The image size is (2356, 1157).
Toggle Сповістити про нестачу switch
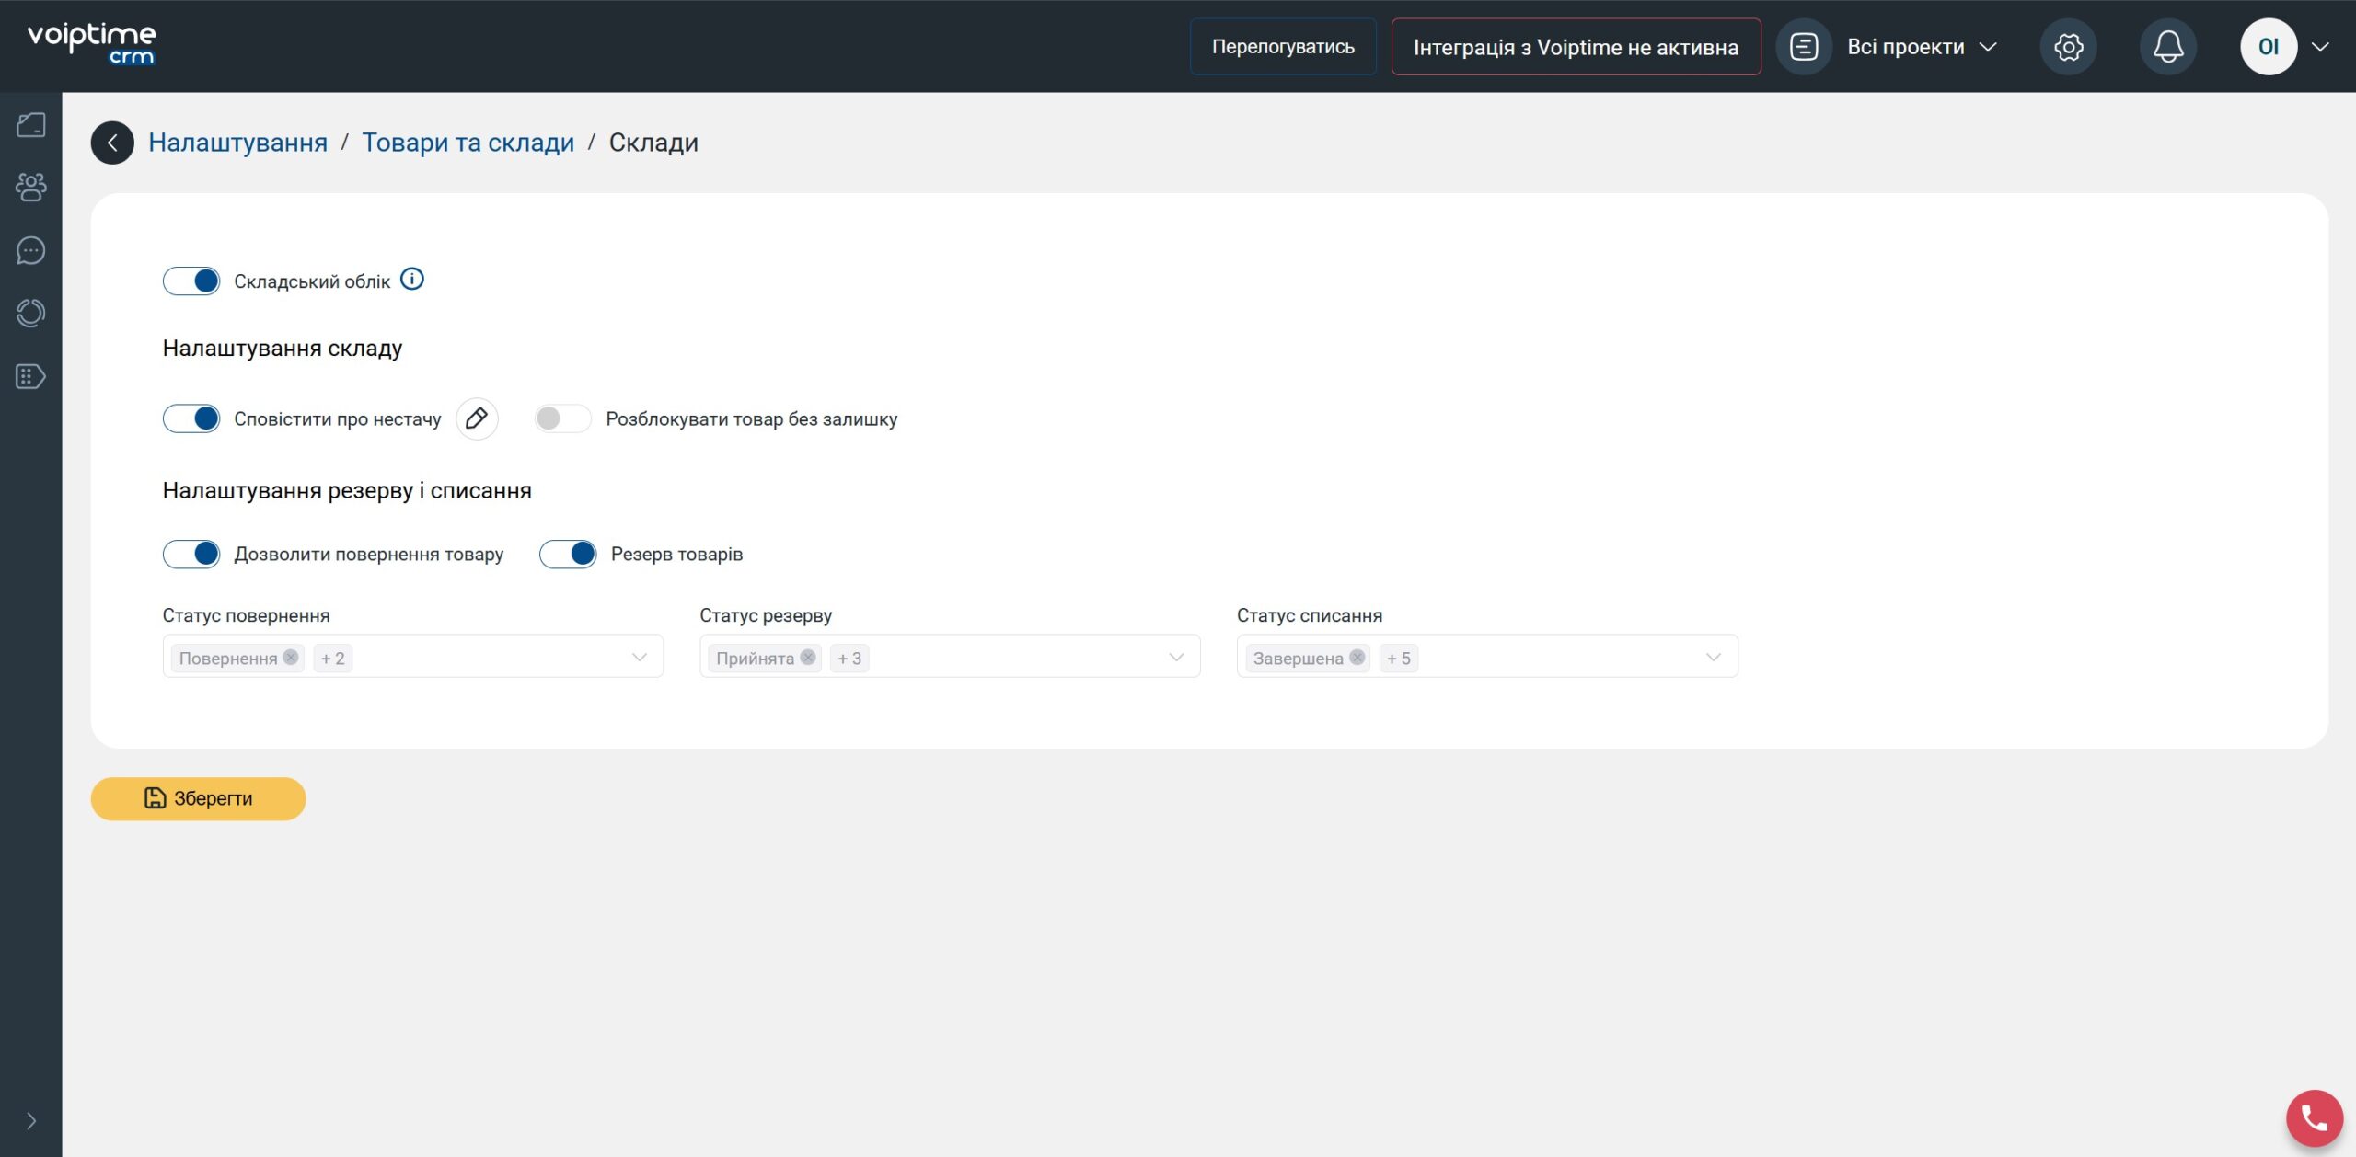click(191, 418)
